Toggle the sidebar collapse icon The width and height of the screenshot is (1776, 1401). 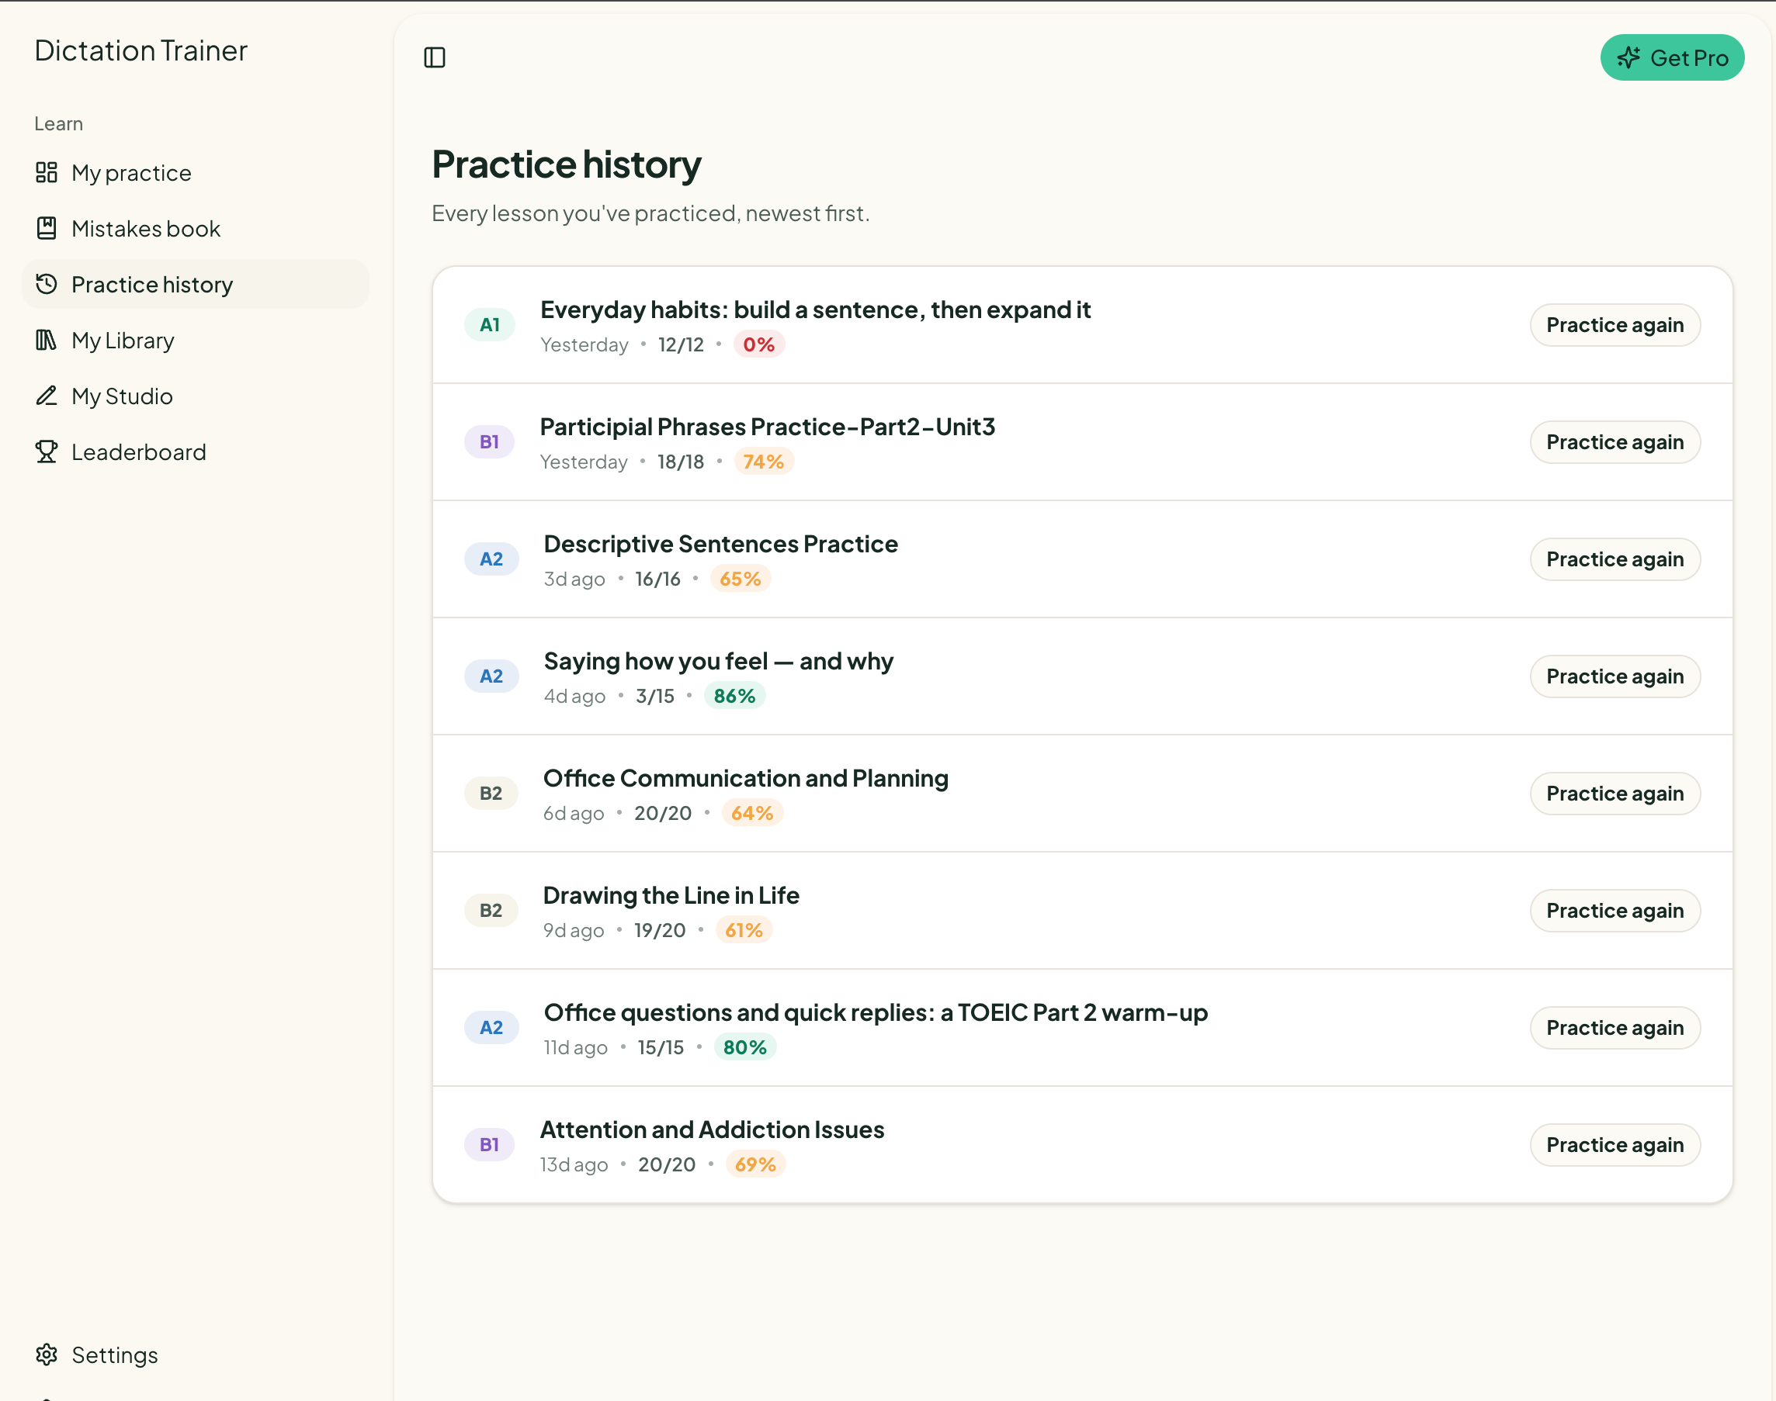click(434, 57)
